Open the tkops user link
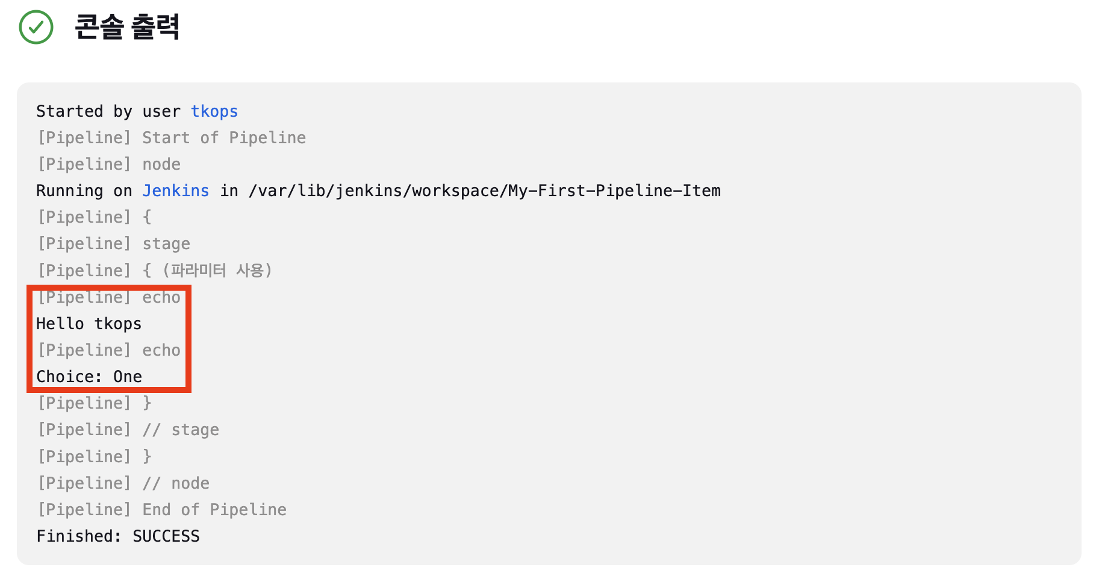The height and width of the screenshot is (585, 1096). [214, 111]
